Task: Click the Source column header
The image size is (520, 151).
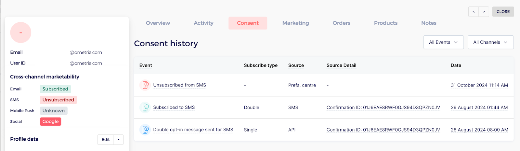Action: (x=296, y=65)
